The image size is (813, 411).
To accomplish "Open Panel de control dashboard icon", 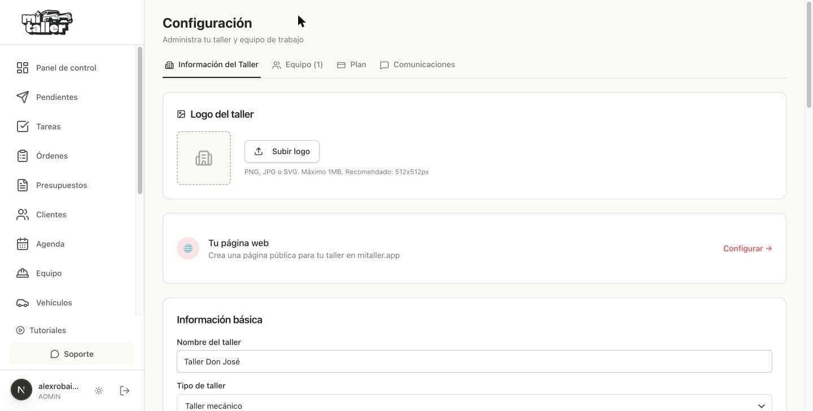I will 23,68.
